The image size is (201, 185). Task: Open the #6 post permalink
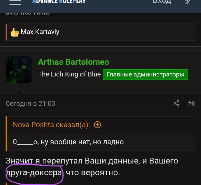[x=192, y=104]
